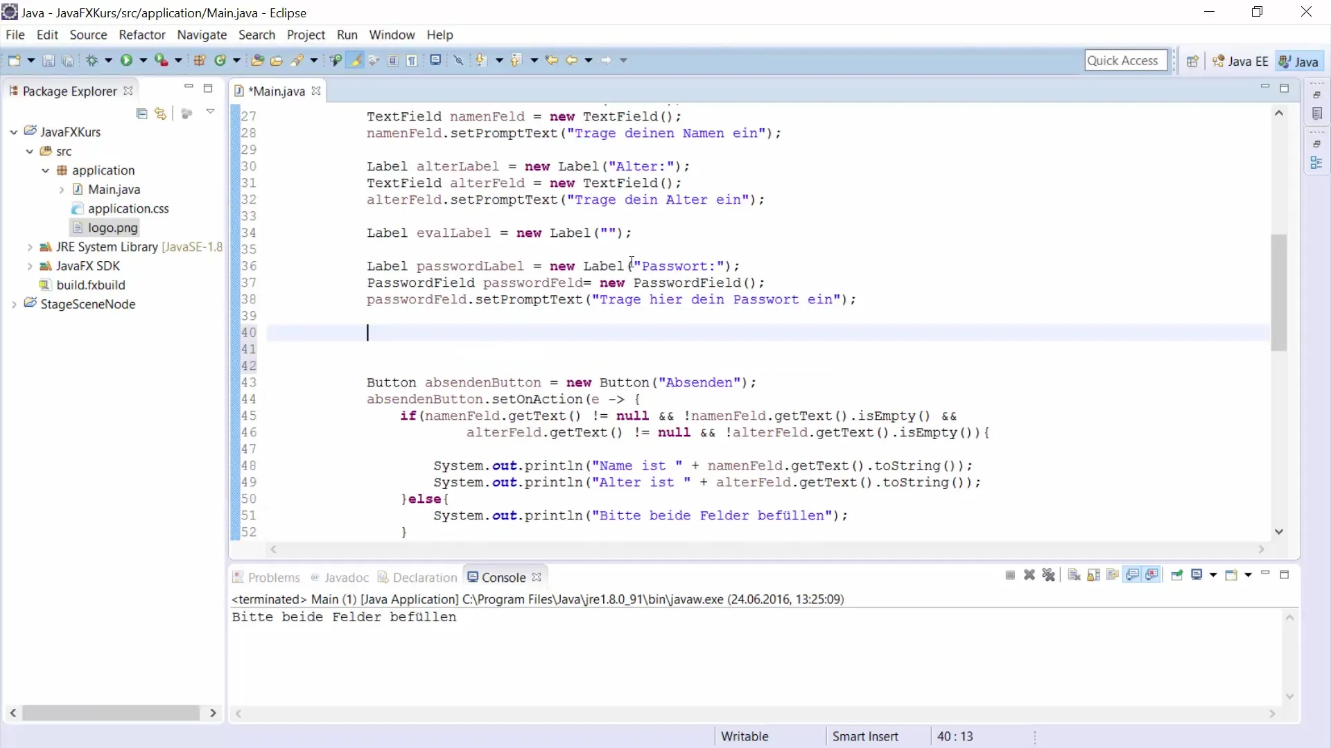
Task: Collapse All in Package Explorer
Action: coord(141,114)
